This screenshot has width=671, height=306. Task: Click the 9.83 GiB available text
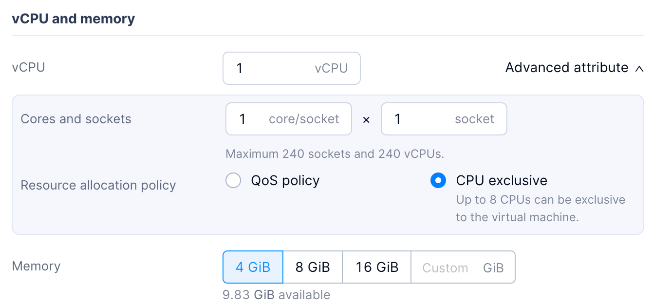[x=277, y=295]
